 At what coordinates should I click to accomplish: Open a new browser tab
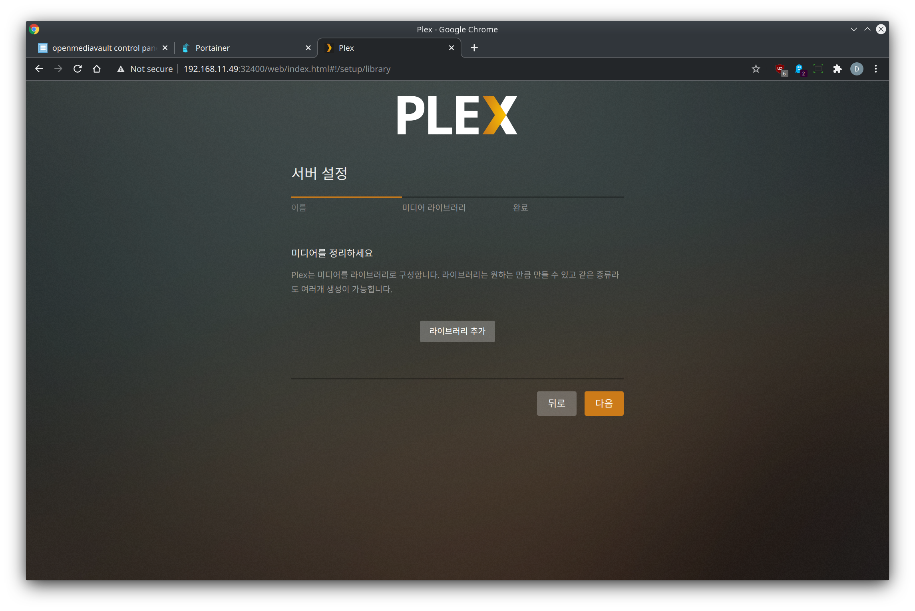click(474, 48)
